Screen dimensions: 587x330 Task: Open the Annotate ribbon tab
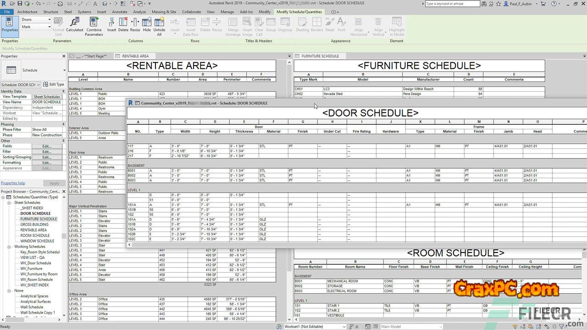pos(120,12)
